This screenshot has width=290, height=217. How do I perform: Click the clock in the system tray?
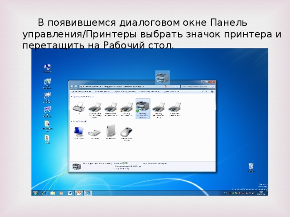click(x=261, y=193)
